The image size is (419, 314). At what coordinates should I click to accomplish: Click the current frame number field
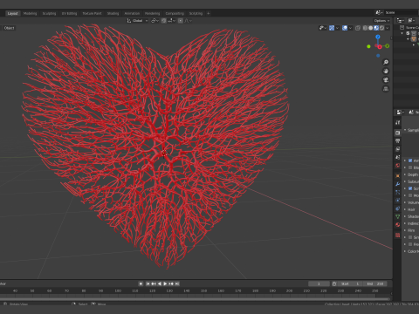click(x=319, y=283)
